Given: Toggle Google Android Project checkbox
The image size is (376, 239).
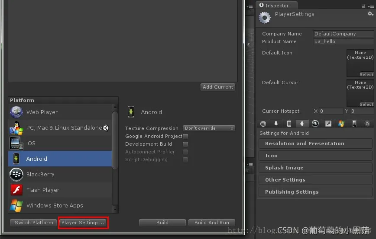Looking at the screenshot, I should tap(185, 136).
